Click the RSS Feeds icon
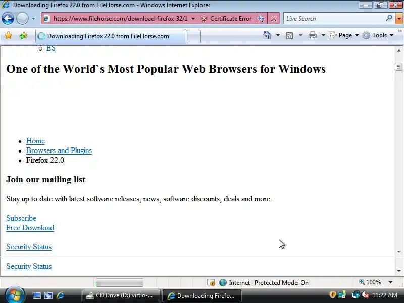This screenshot has width=404, height=303. 289,35
